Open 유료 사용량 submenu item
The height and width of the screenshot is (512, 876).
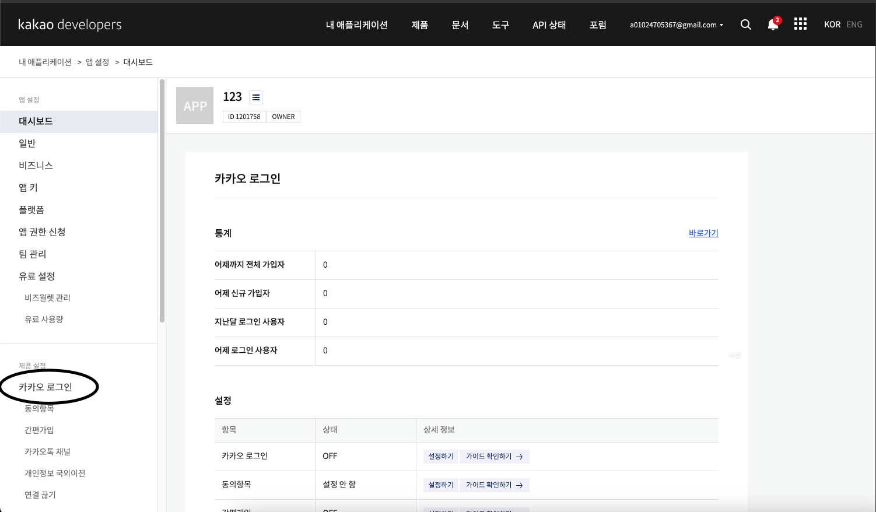44,319
